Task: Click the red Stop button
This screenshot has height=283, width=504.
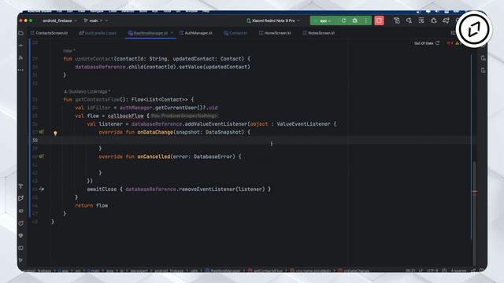Action: 379,20
